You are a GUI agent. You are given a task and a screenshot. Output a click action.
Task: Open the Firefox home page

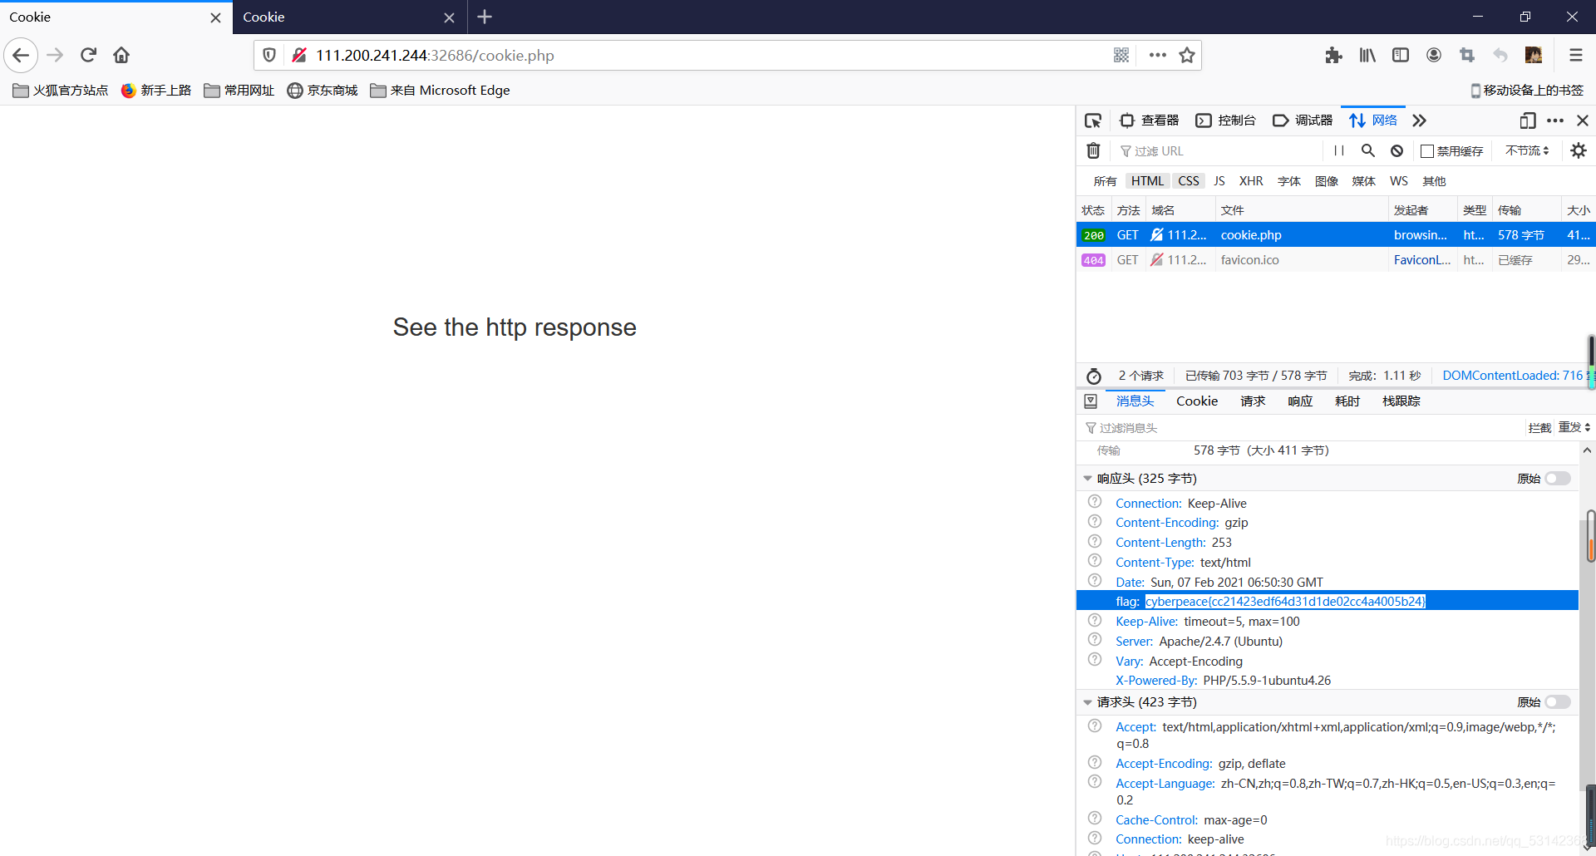pyautogui.click(x=121, y=56)
